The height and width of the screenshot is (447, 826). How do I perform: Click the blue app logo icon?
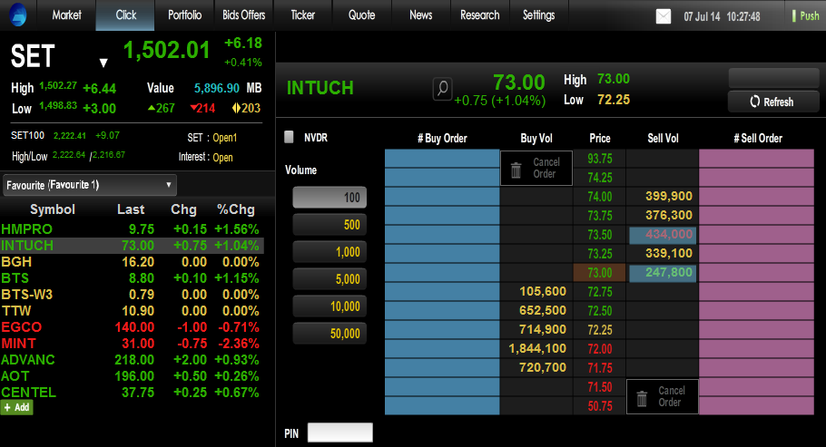[18, 15]
